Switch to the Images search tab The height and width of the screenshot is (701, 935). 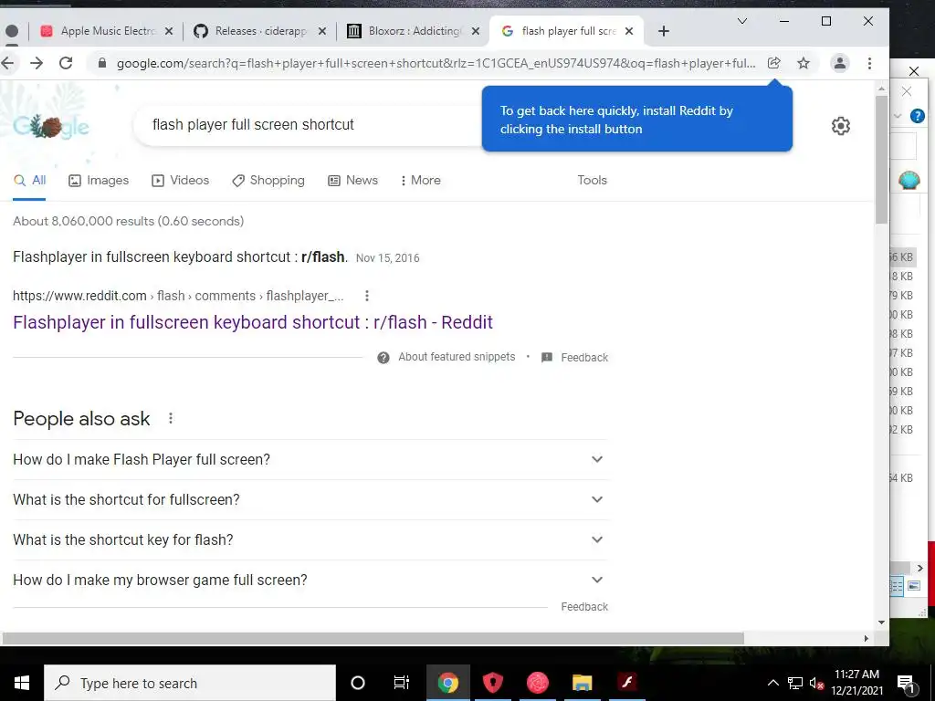pyautogui.click(x=99, y=180)
